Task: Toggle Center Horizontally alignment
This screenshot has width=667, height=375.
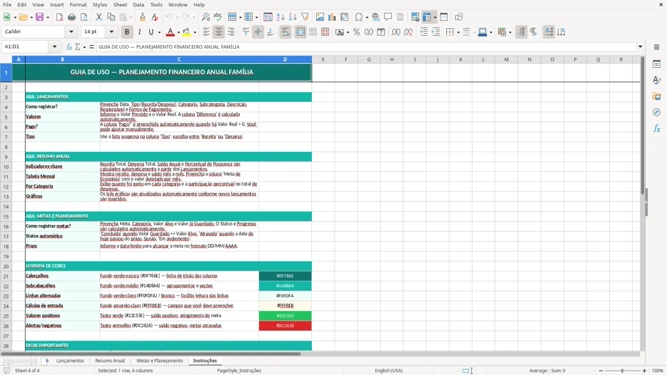Action: (x=218, y=32)
